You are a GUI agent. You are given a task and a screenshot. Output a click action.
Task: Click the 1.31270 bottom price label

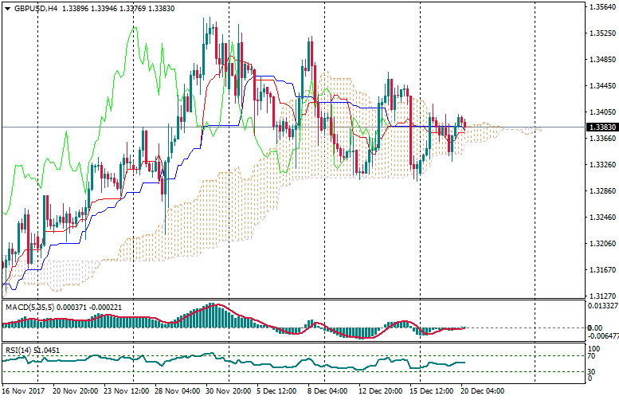tap(601, 296)
